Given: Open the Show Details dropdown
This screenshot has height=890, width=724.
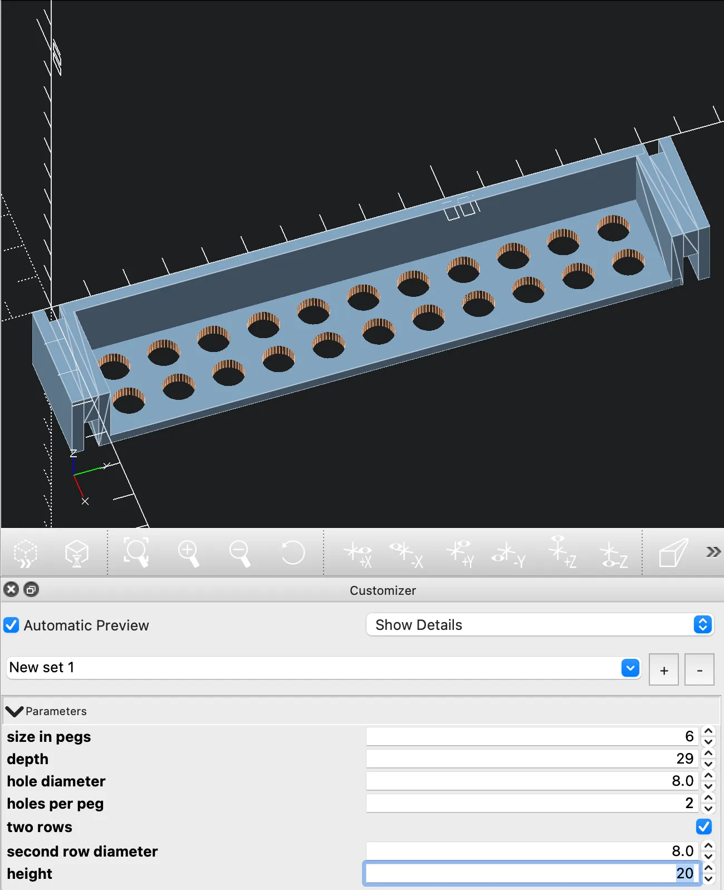Looking at the screenshot, I should click(x=540, y=624).
